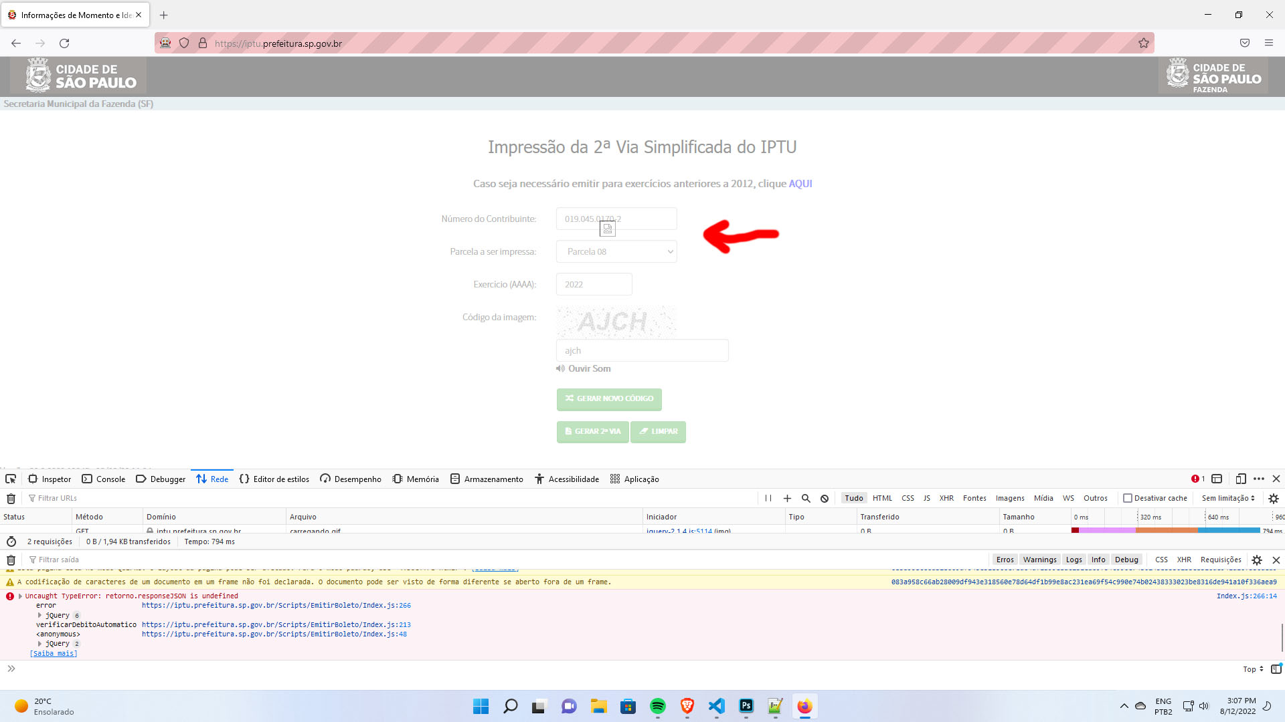The width and height of the screenshot is (1285, 722).
Task: Save page to Pocket
Action: point(1245,43)
